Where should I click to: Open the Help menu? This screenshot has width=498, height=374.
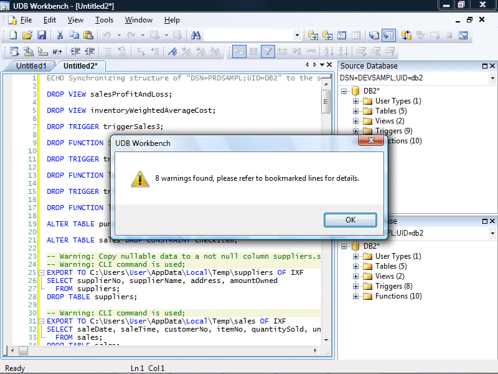(x=172, y=20)
